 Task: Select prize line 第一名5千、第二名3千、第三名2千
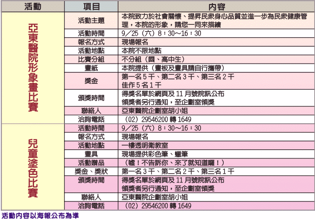(x=178, y=77)
